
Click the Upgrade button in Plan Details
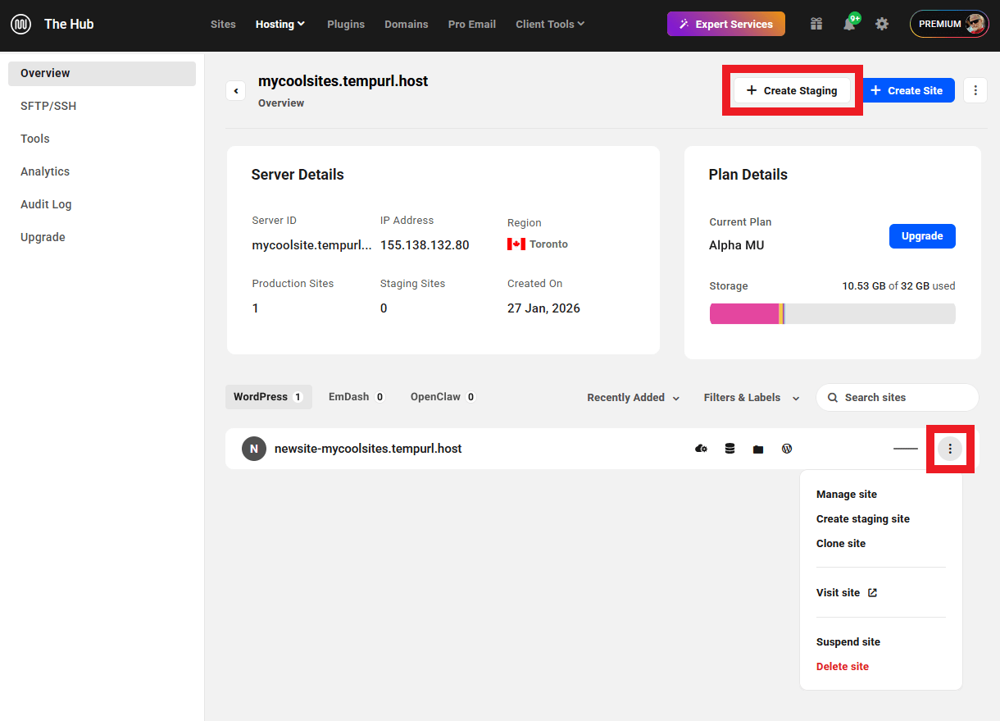tap(922, 236)
